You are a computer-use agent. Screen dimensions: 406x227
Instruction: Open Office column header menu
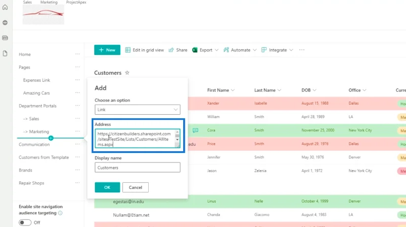tap(357, 90)
